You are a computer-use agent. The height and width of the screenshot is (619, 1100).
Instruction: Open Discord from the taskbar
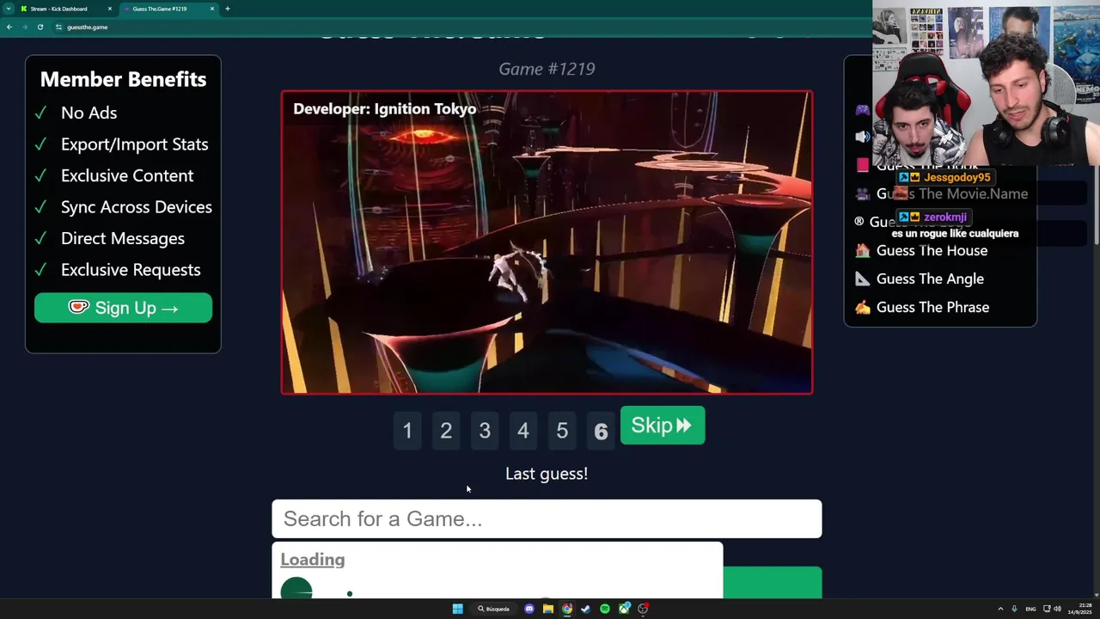[x=529, y=609]
